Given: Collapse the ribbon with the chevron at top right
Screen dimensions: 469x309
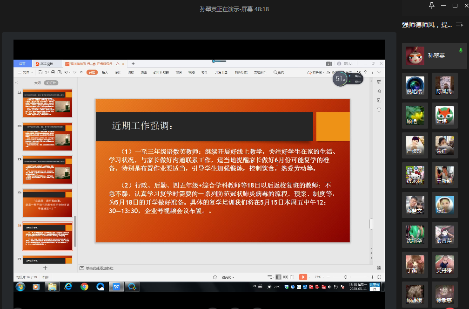Looking at the screenshot, I should coord(379,72).
